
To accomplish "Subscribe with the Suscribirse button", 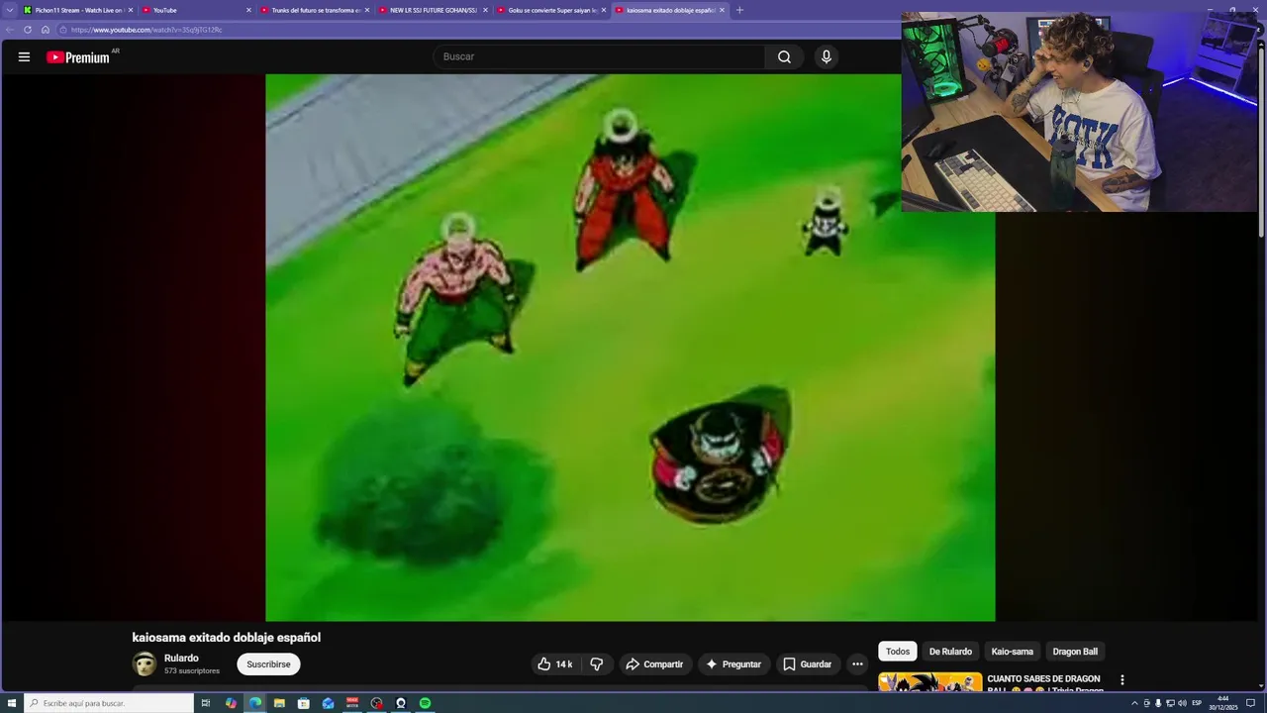I will [268, 664].
